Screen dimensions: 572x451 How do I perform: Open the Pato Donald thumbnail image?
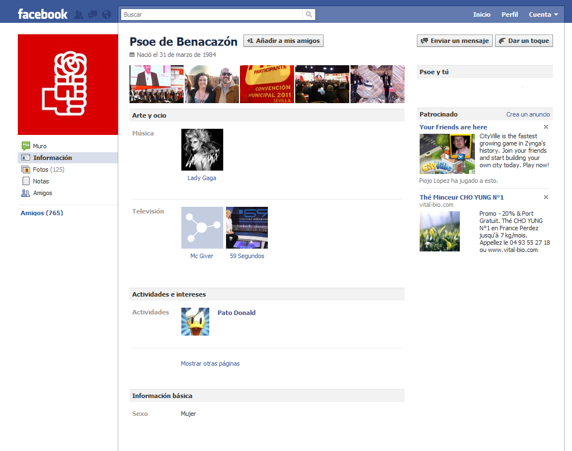click(195, 322)
